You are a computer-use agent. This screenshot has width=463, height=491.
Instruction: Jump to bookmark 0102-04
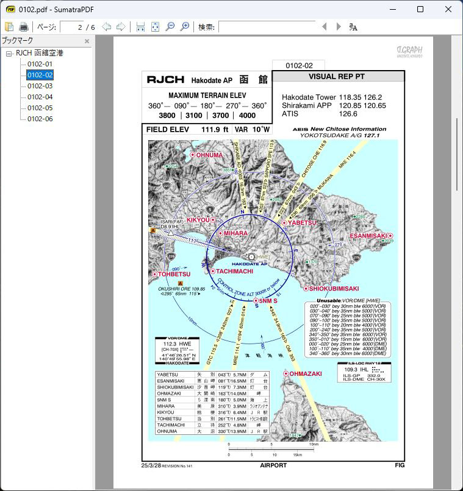40,97
